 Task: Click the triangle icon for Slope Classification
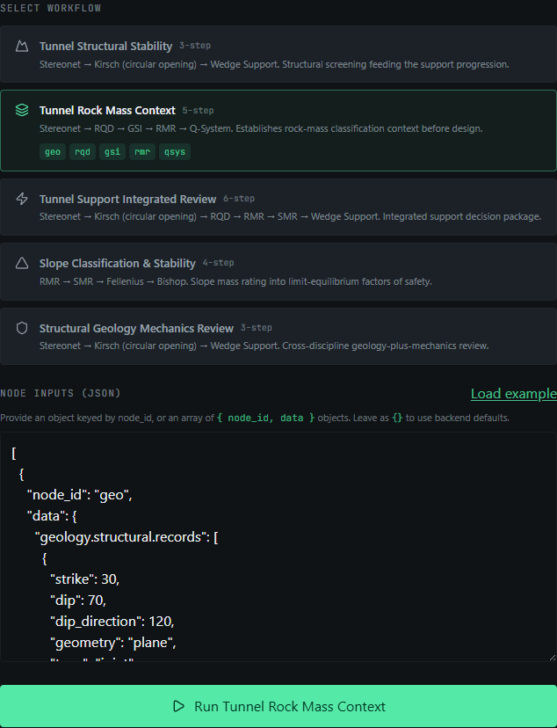tap(22, 263)
